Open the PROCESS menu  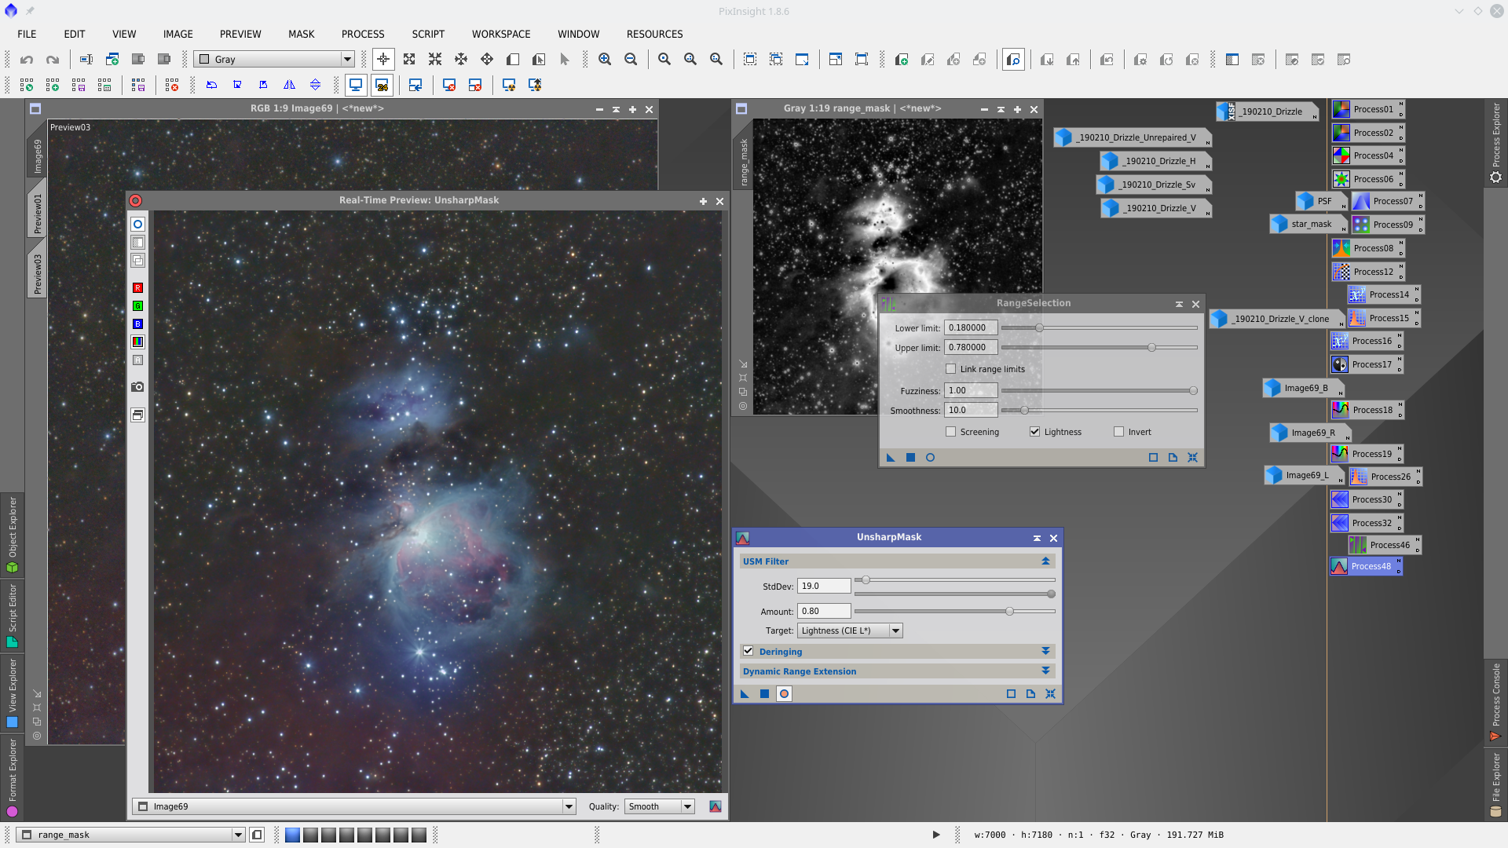pyautogui.click(x=363, y=35)
